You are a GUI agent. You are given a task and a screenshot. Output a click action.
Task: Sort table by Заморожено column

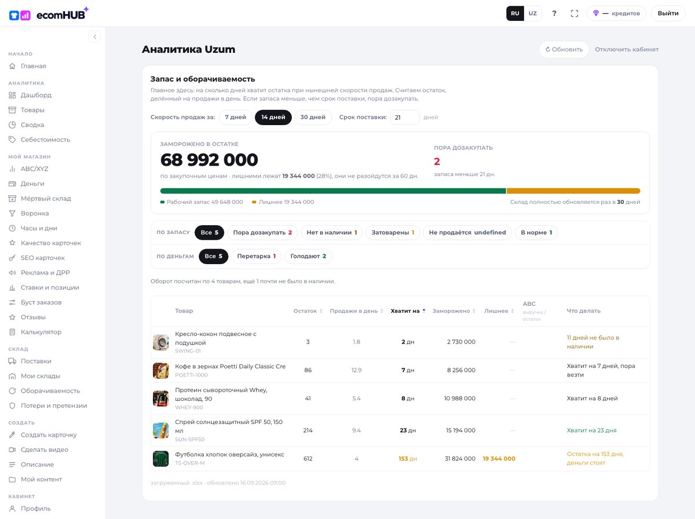454,311
